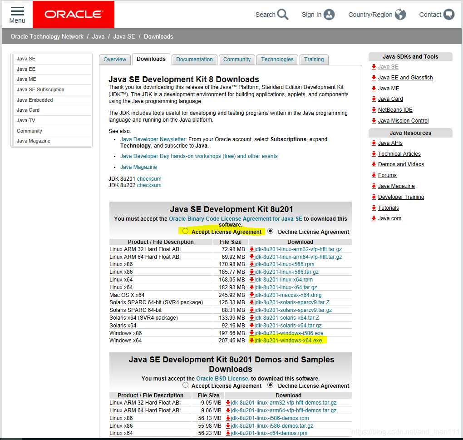Viewport: 463px width, 440px height.
Task: Open Java Magazine link under Java Resources
Action: 396,186
